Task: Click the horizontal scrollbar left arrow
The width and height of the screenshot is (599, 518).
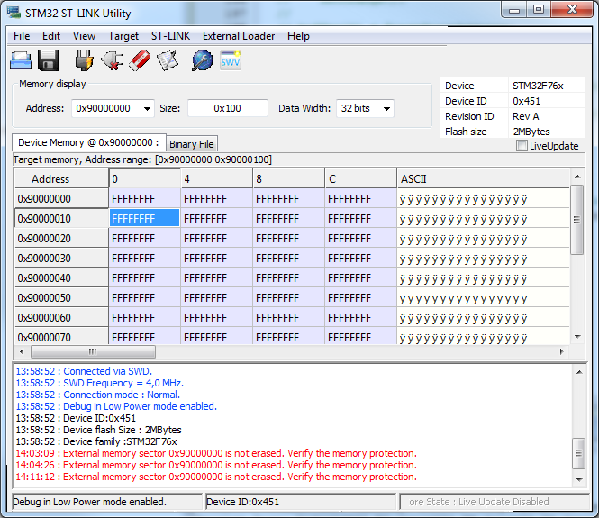Action: (22, 351)
